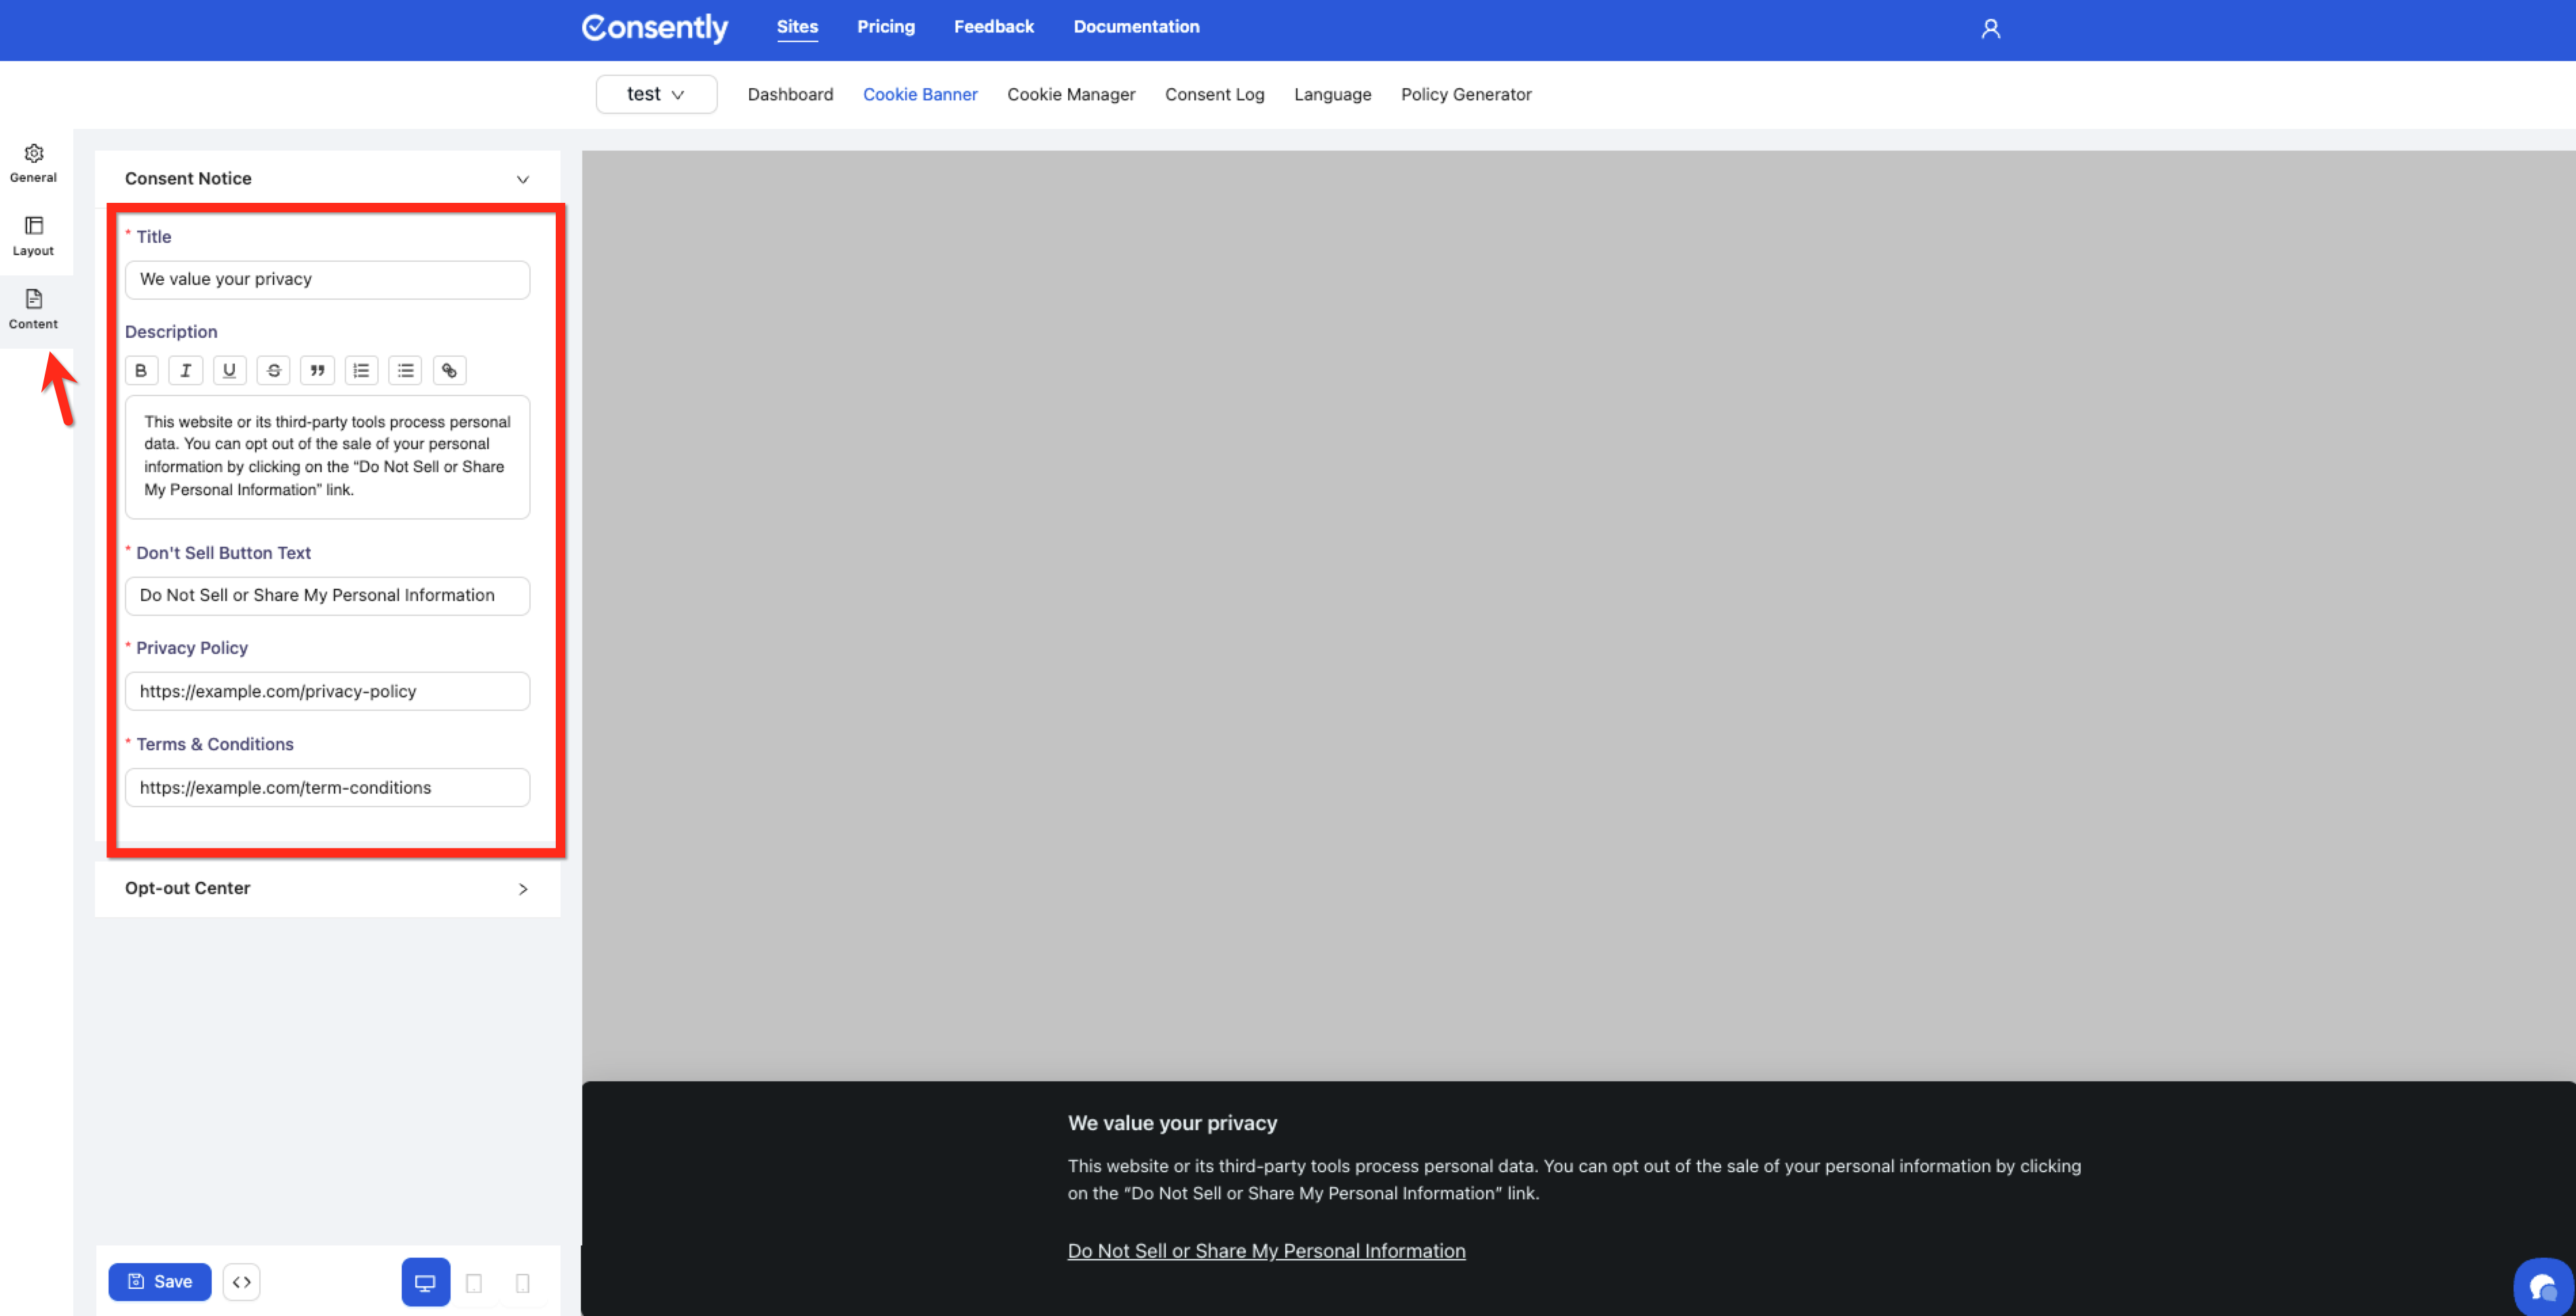
Task: Open the test site dropdown
Action: click(x=655, y=94)
